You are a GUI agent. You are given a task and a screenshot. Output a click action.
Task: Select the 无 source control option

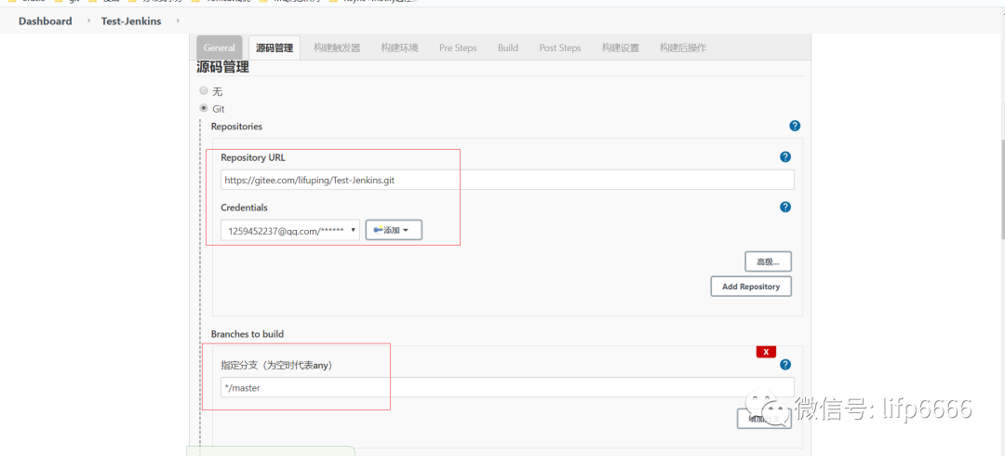204,91
